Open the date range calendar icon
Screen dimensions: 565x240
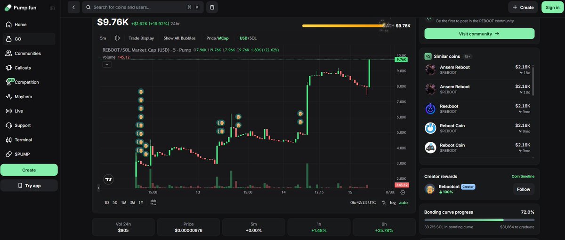coord(153,202)
